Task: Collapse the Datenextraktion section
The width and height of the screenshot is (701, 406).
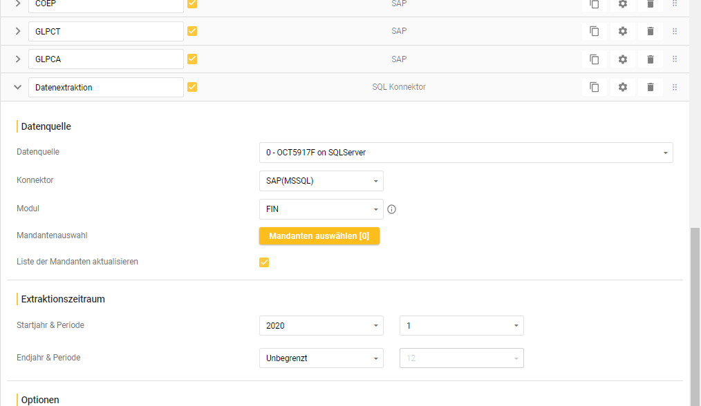Action: click(18, 87)
